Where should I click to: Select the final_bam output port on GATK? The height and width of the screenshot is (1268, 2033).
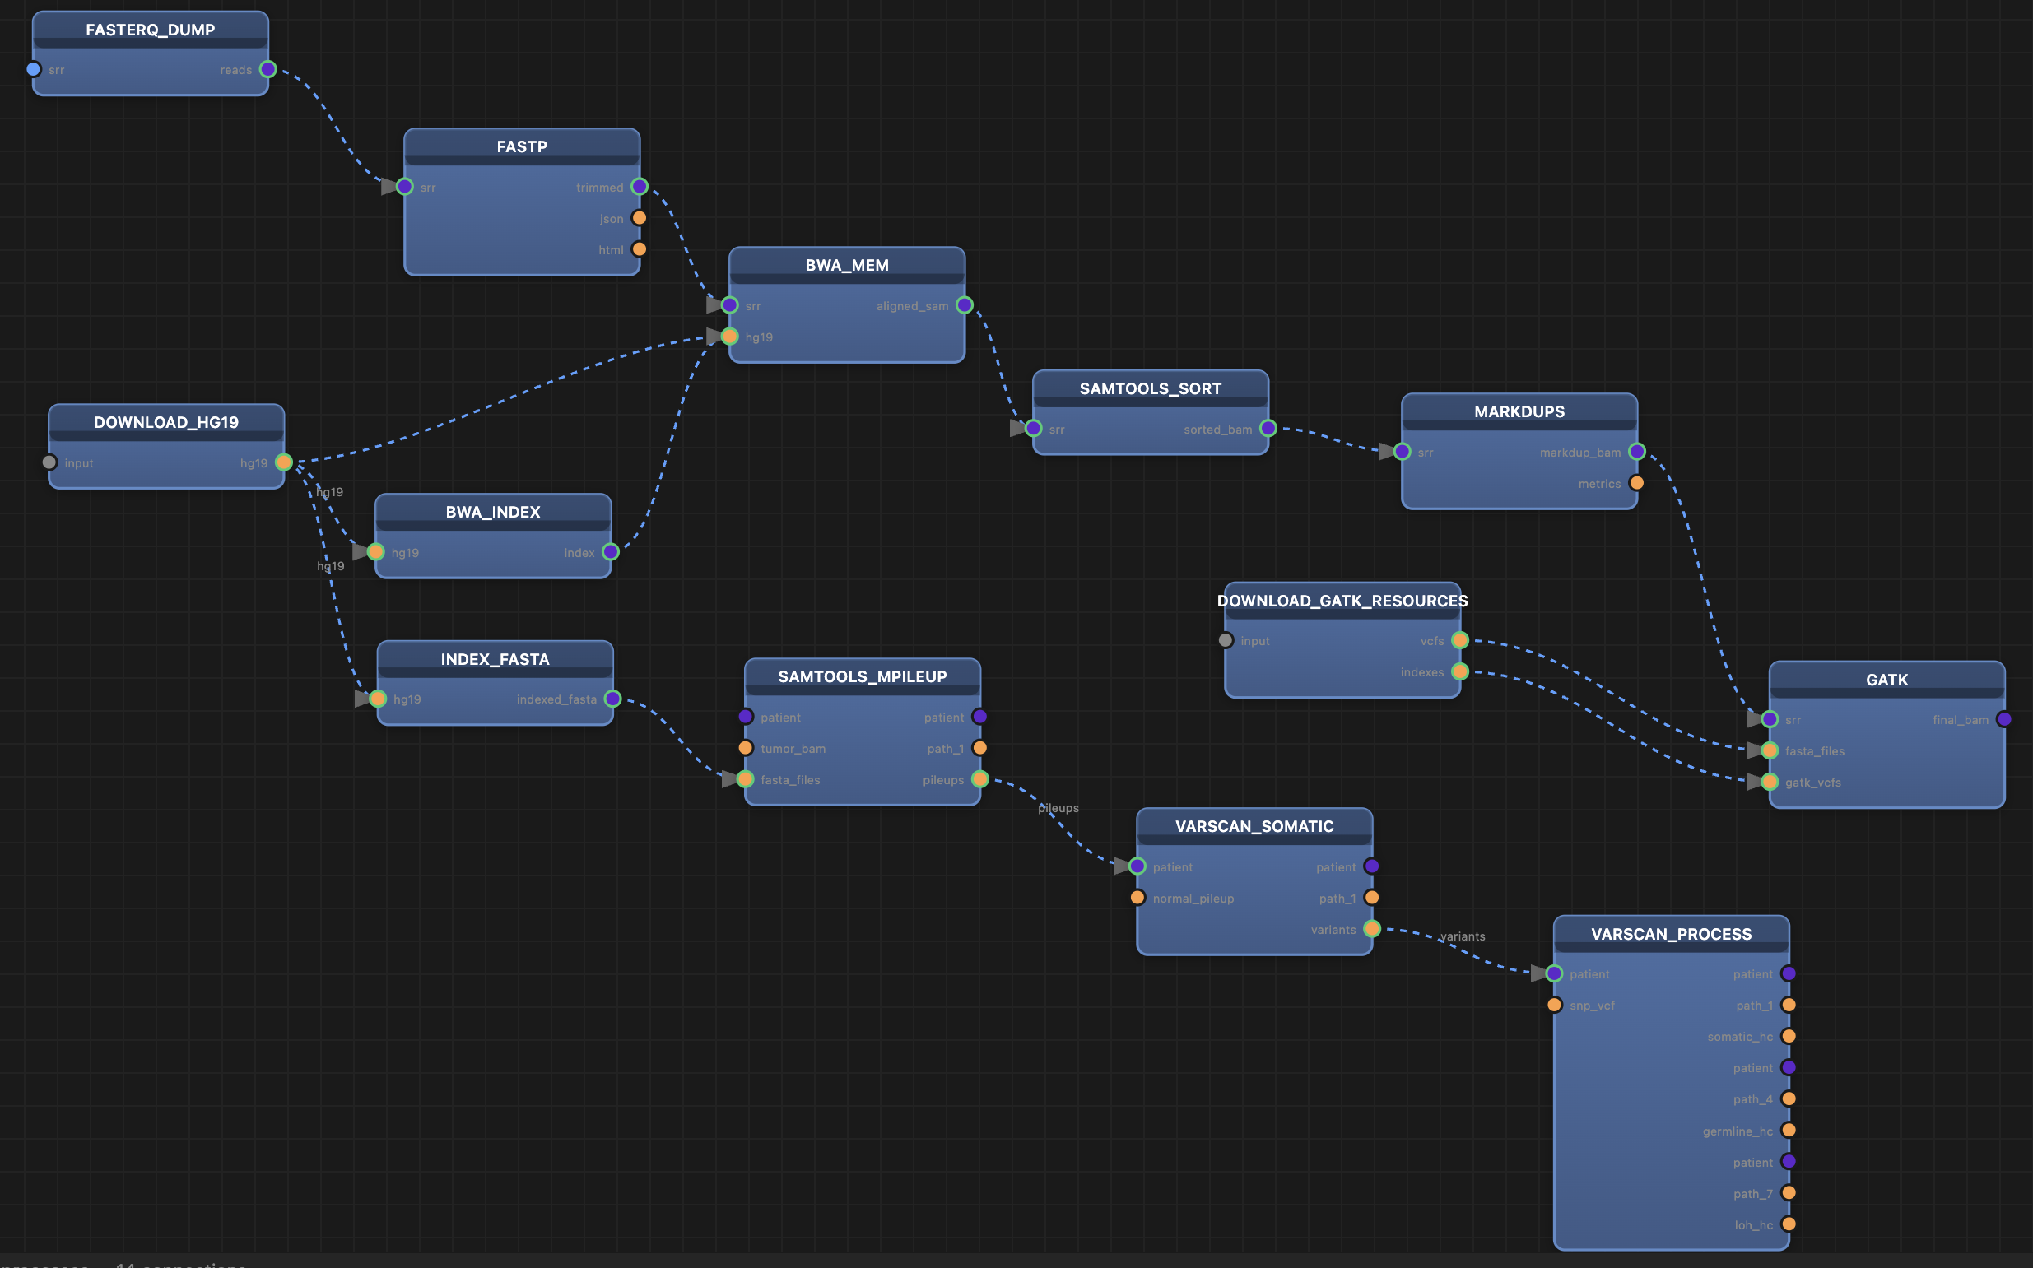(x=2004, y=718)
